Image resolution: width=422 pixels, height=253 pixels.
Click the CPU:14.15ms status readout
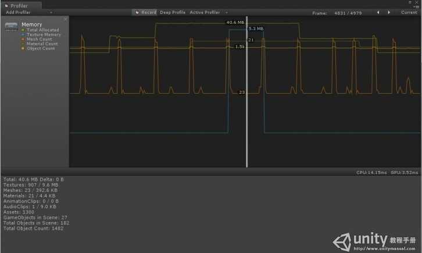[x=371, y=173]
